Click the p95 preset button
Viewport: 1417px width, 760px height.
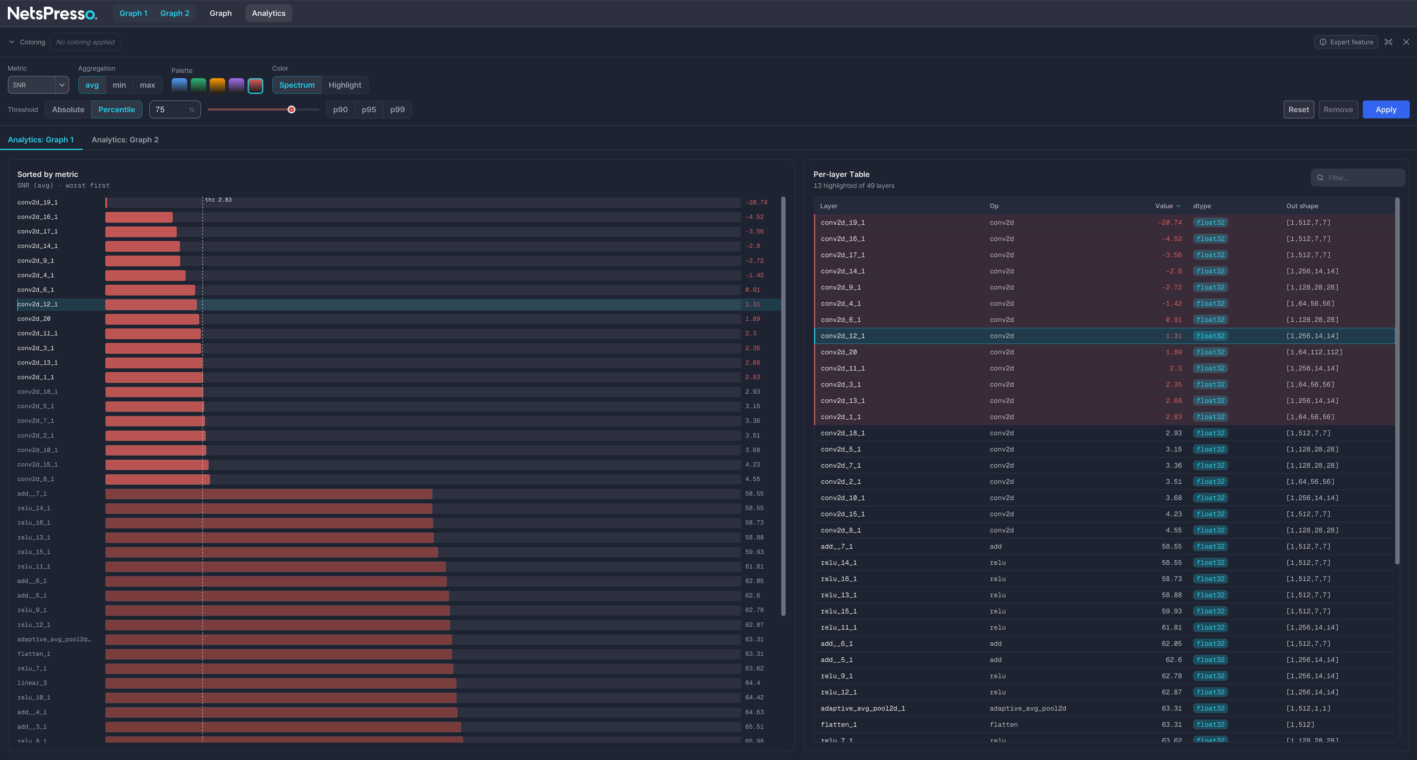pos(369,109)
